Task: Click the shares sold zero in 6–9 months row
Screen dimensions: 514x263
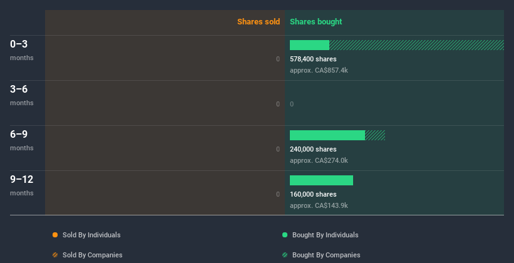Action: tap(278, 149)
